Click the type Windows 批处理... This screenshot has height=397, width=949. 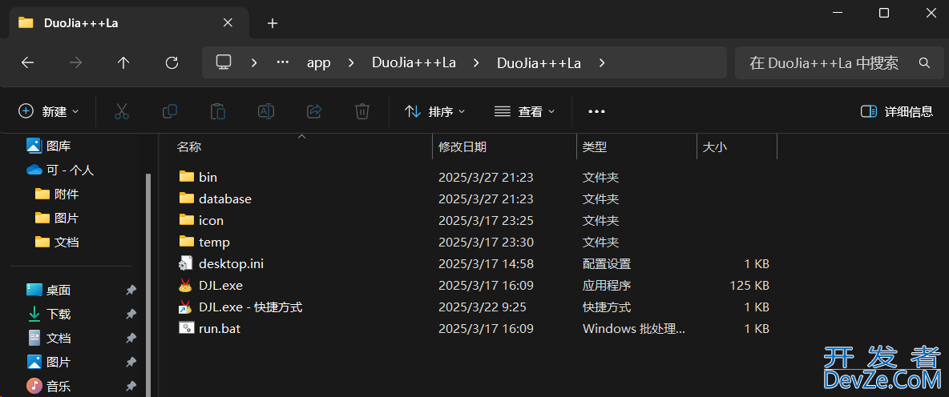[634, 329]
